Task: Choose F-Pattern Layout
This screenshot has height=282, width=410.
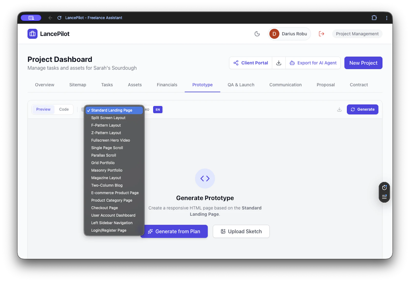Action: point(114,125)
